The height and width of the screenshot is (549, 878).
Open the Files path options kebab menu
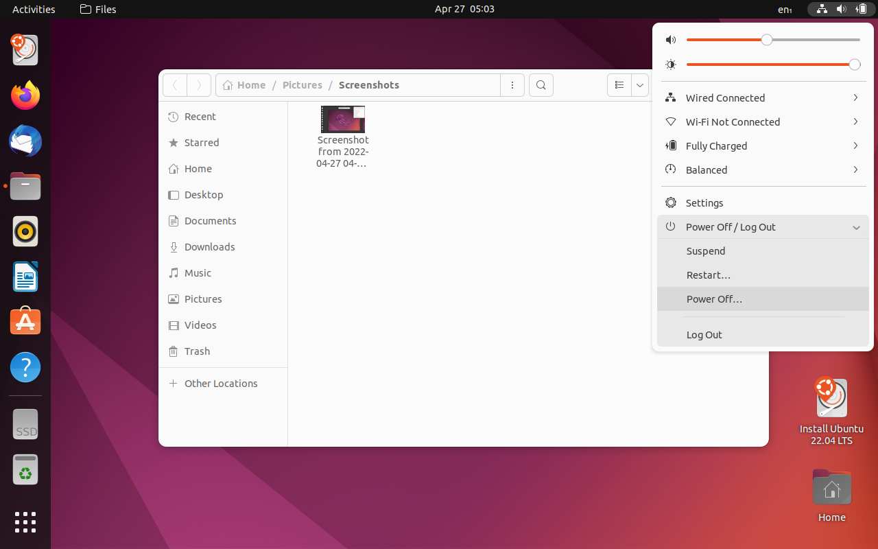tap(512, 85)
